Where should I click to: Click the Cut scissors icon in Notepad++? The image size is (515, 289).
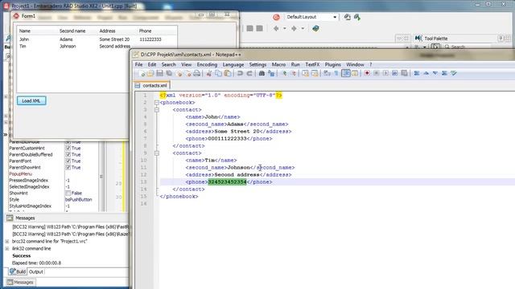(209, 74)
